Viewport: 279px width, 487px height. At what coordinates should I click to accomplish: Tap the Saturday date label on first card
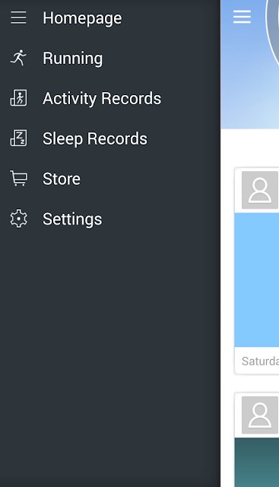click(x=260, y=361)
